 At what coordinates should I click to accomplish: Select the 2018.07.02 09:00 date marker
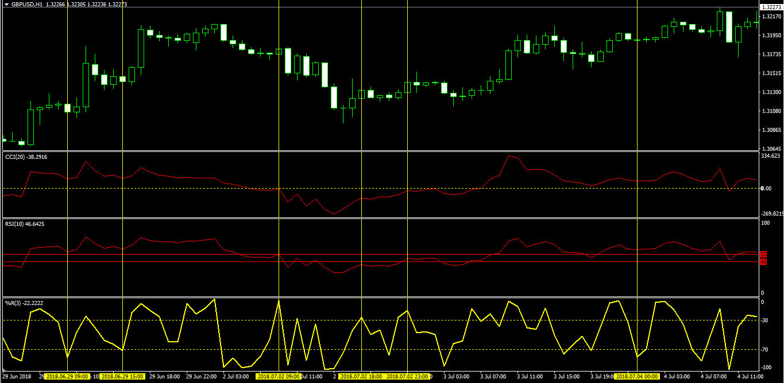click(279, 377)
